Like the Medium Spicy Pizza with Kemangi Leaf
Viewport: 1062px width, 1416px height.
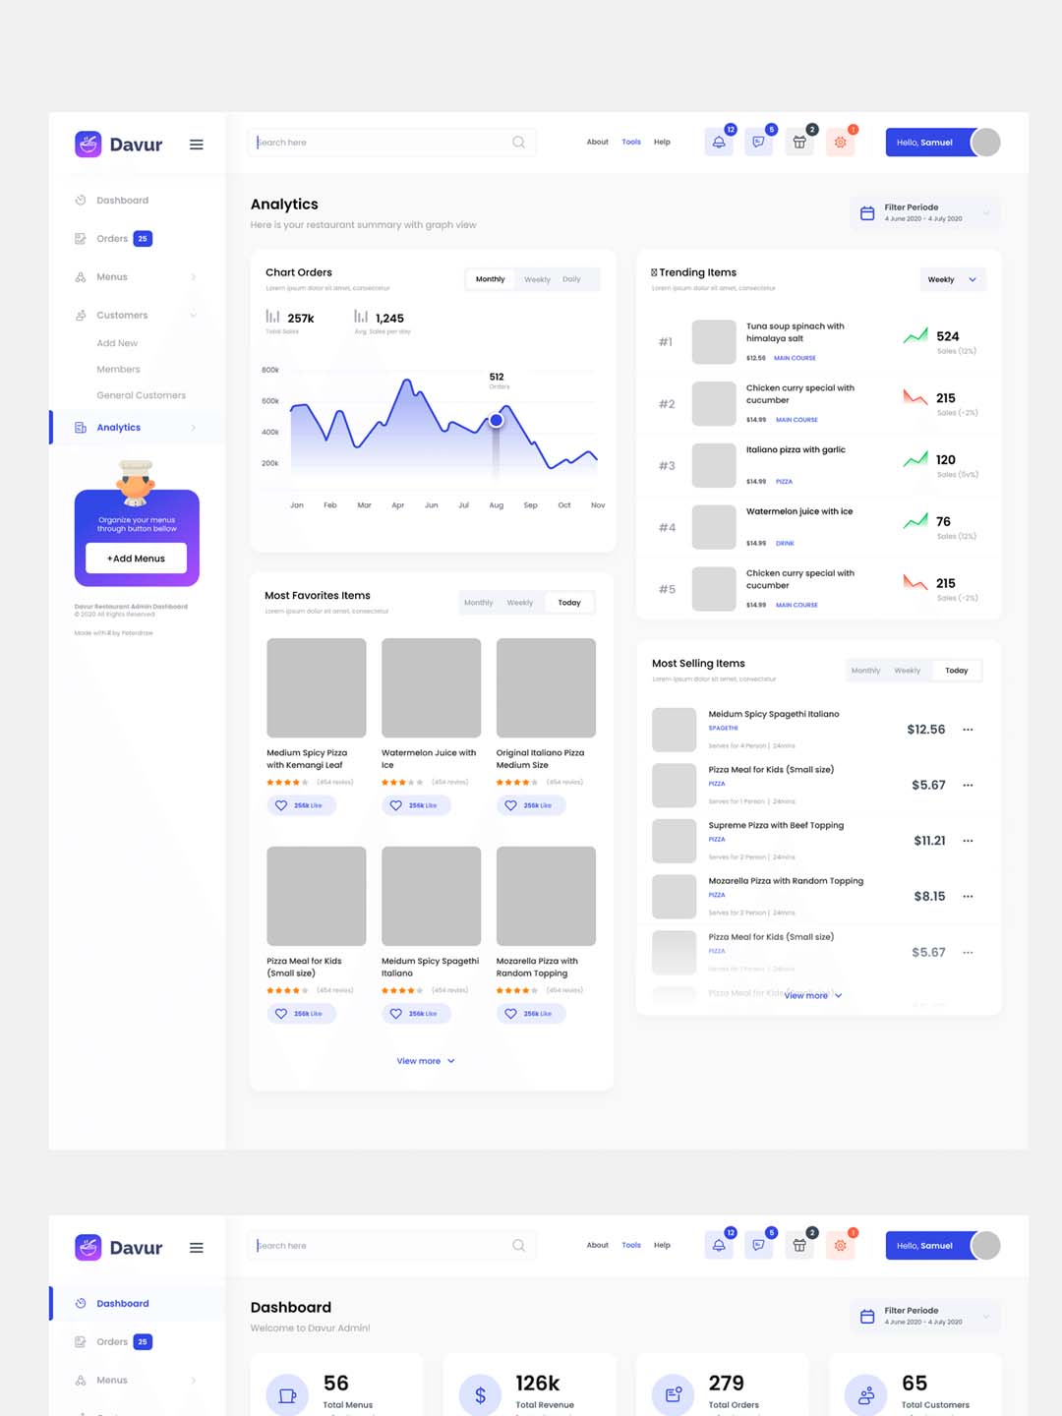click(281, 805)
